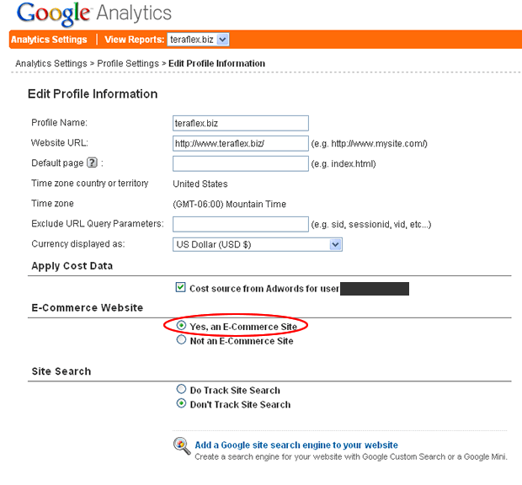Click the Exclude URL Query Parameters field
The width and height of the screenshot is (522, 485).
click(x=240, y=224)
